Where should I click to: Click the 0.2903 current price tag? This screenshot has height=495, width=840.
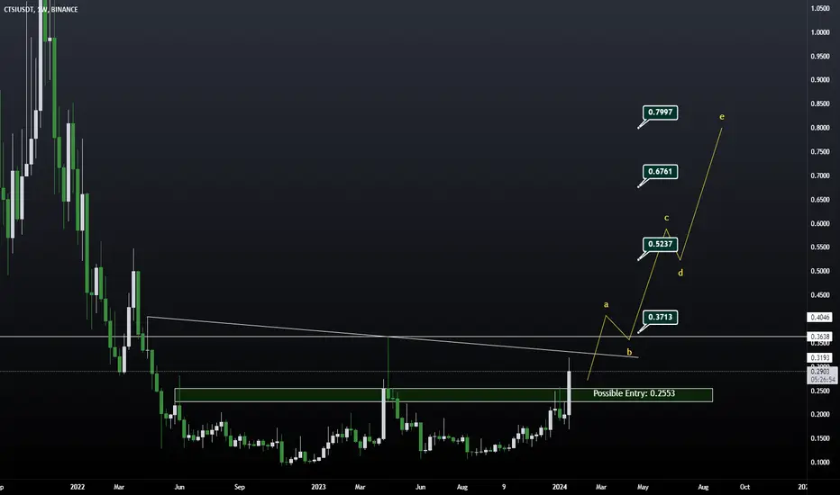(x=819, y=372)
